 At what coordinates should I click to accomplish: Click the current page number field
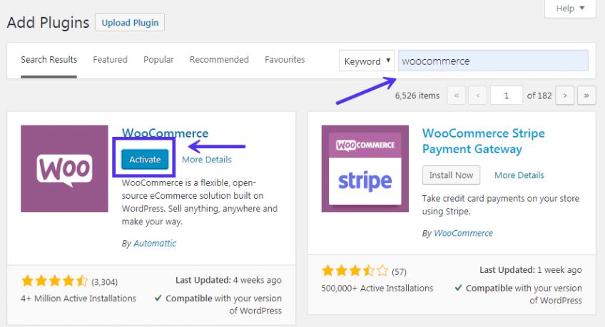[507, 95]
